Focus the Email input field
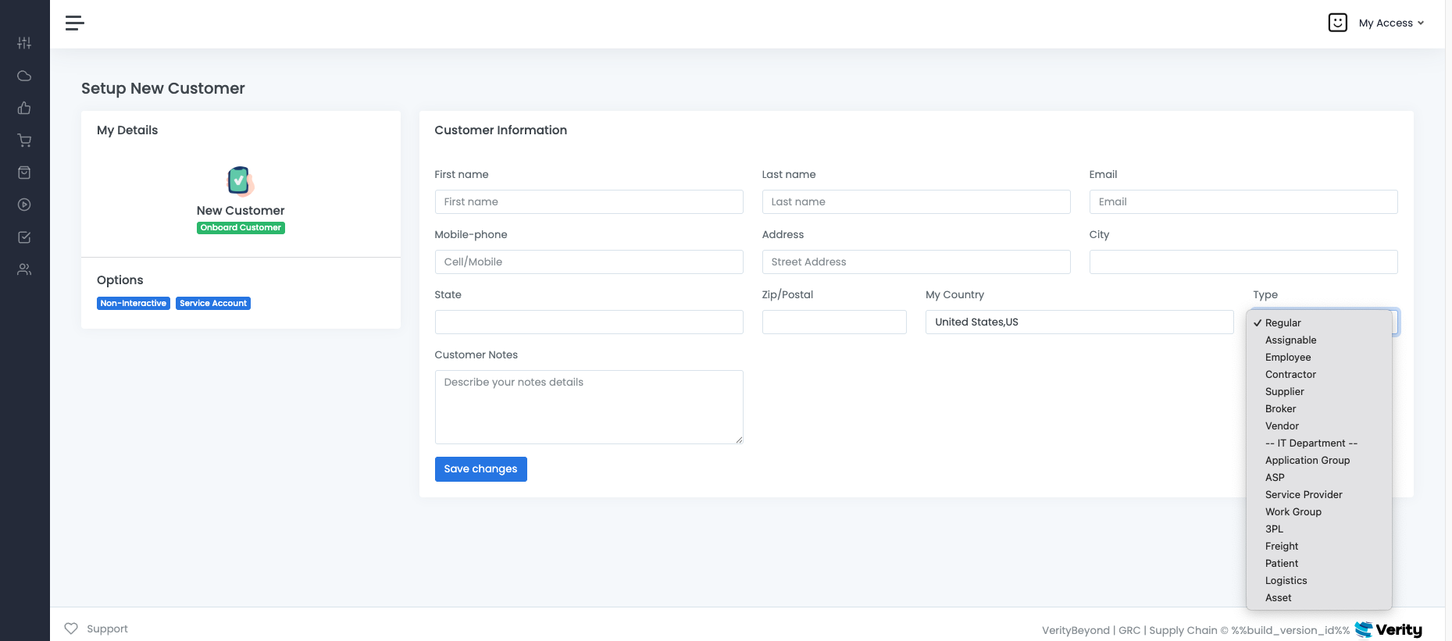This screenshot has width=1452, height=641. (x=1243, y=201)
